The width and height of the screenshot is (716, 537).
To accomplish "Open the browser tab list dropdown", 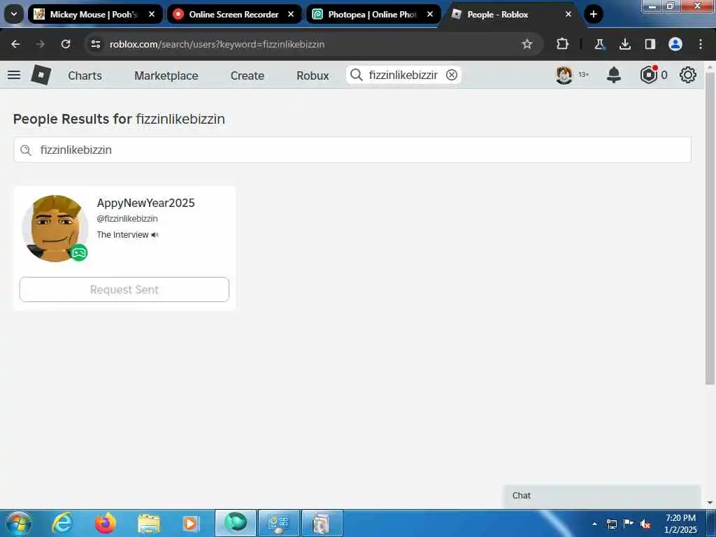I will tap(14, 14).
